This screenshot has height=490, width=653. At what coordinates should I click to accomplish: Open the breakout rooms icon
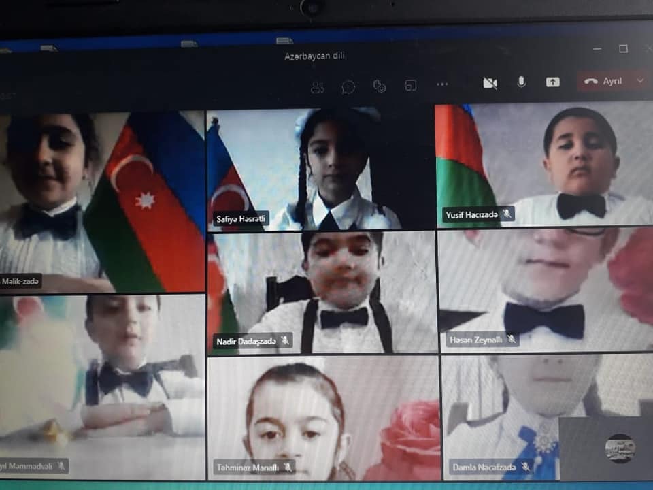411,86
